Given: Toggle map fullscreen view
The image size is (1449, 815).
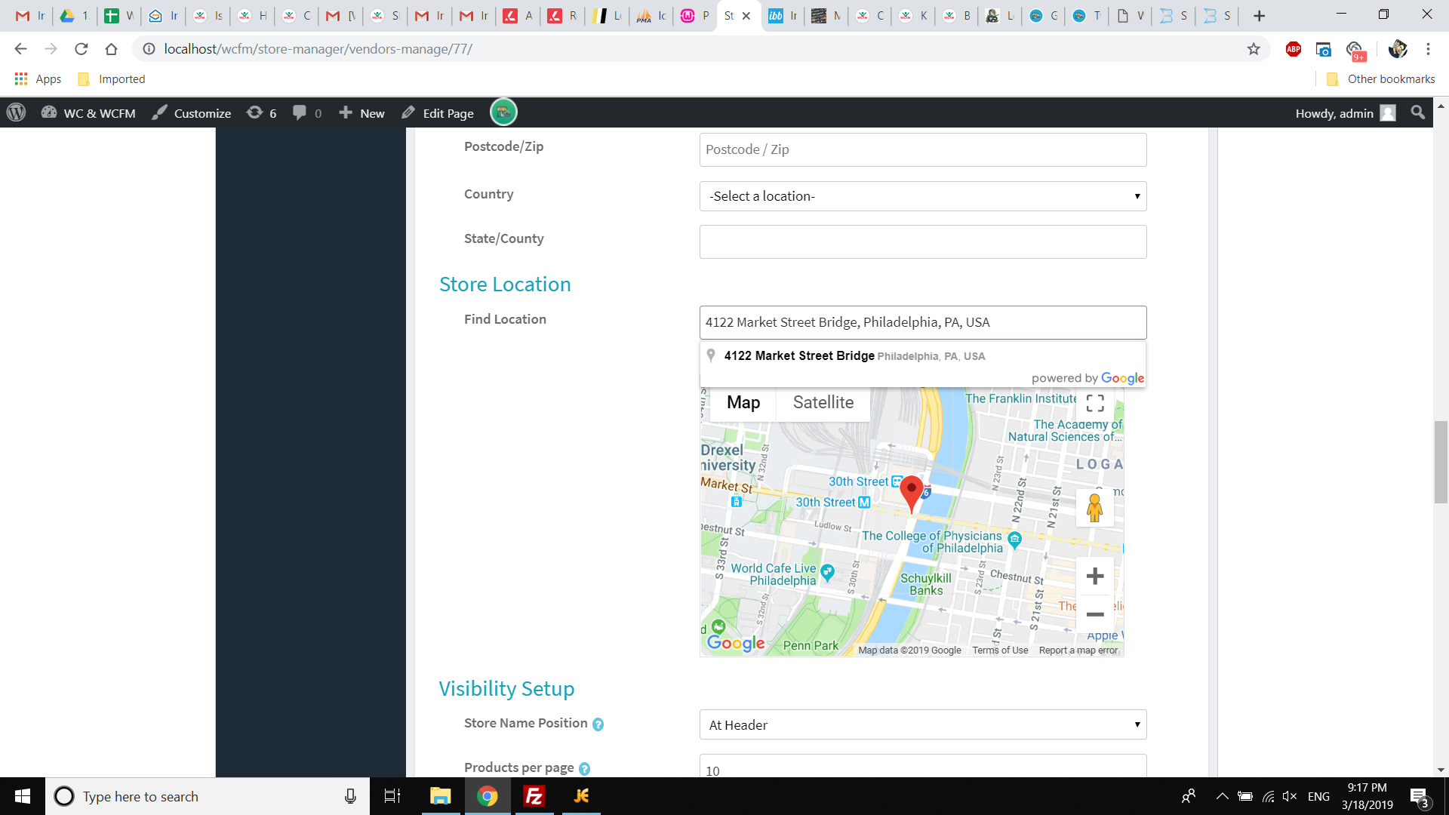Looking at the screenshot, I should pyautogui.click(x=1095, y=403).
